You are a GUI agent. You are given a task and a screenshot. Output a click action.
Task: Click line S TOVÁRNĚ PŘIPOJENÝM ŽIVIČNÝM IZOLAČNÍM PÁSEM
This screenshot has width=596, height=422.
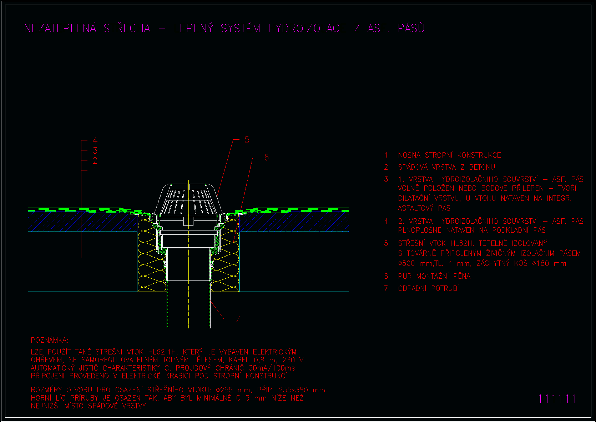pyautogui.click(x=489, y=253)
